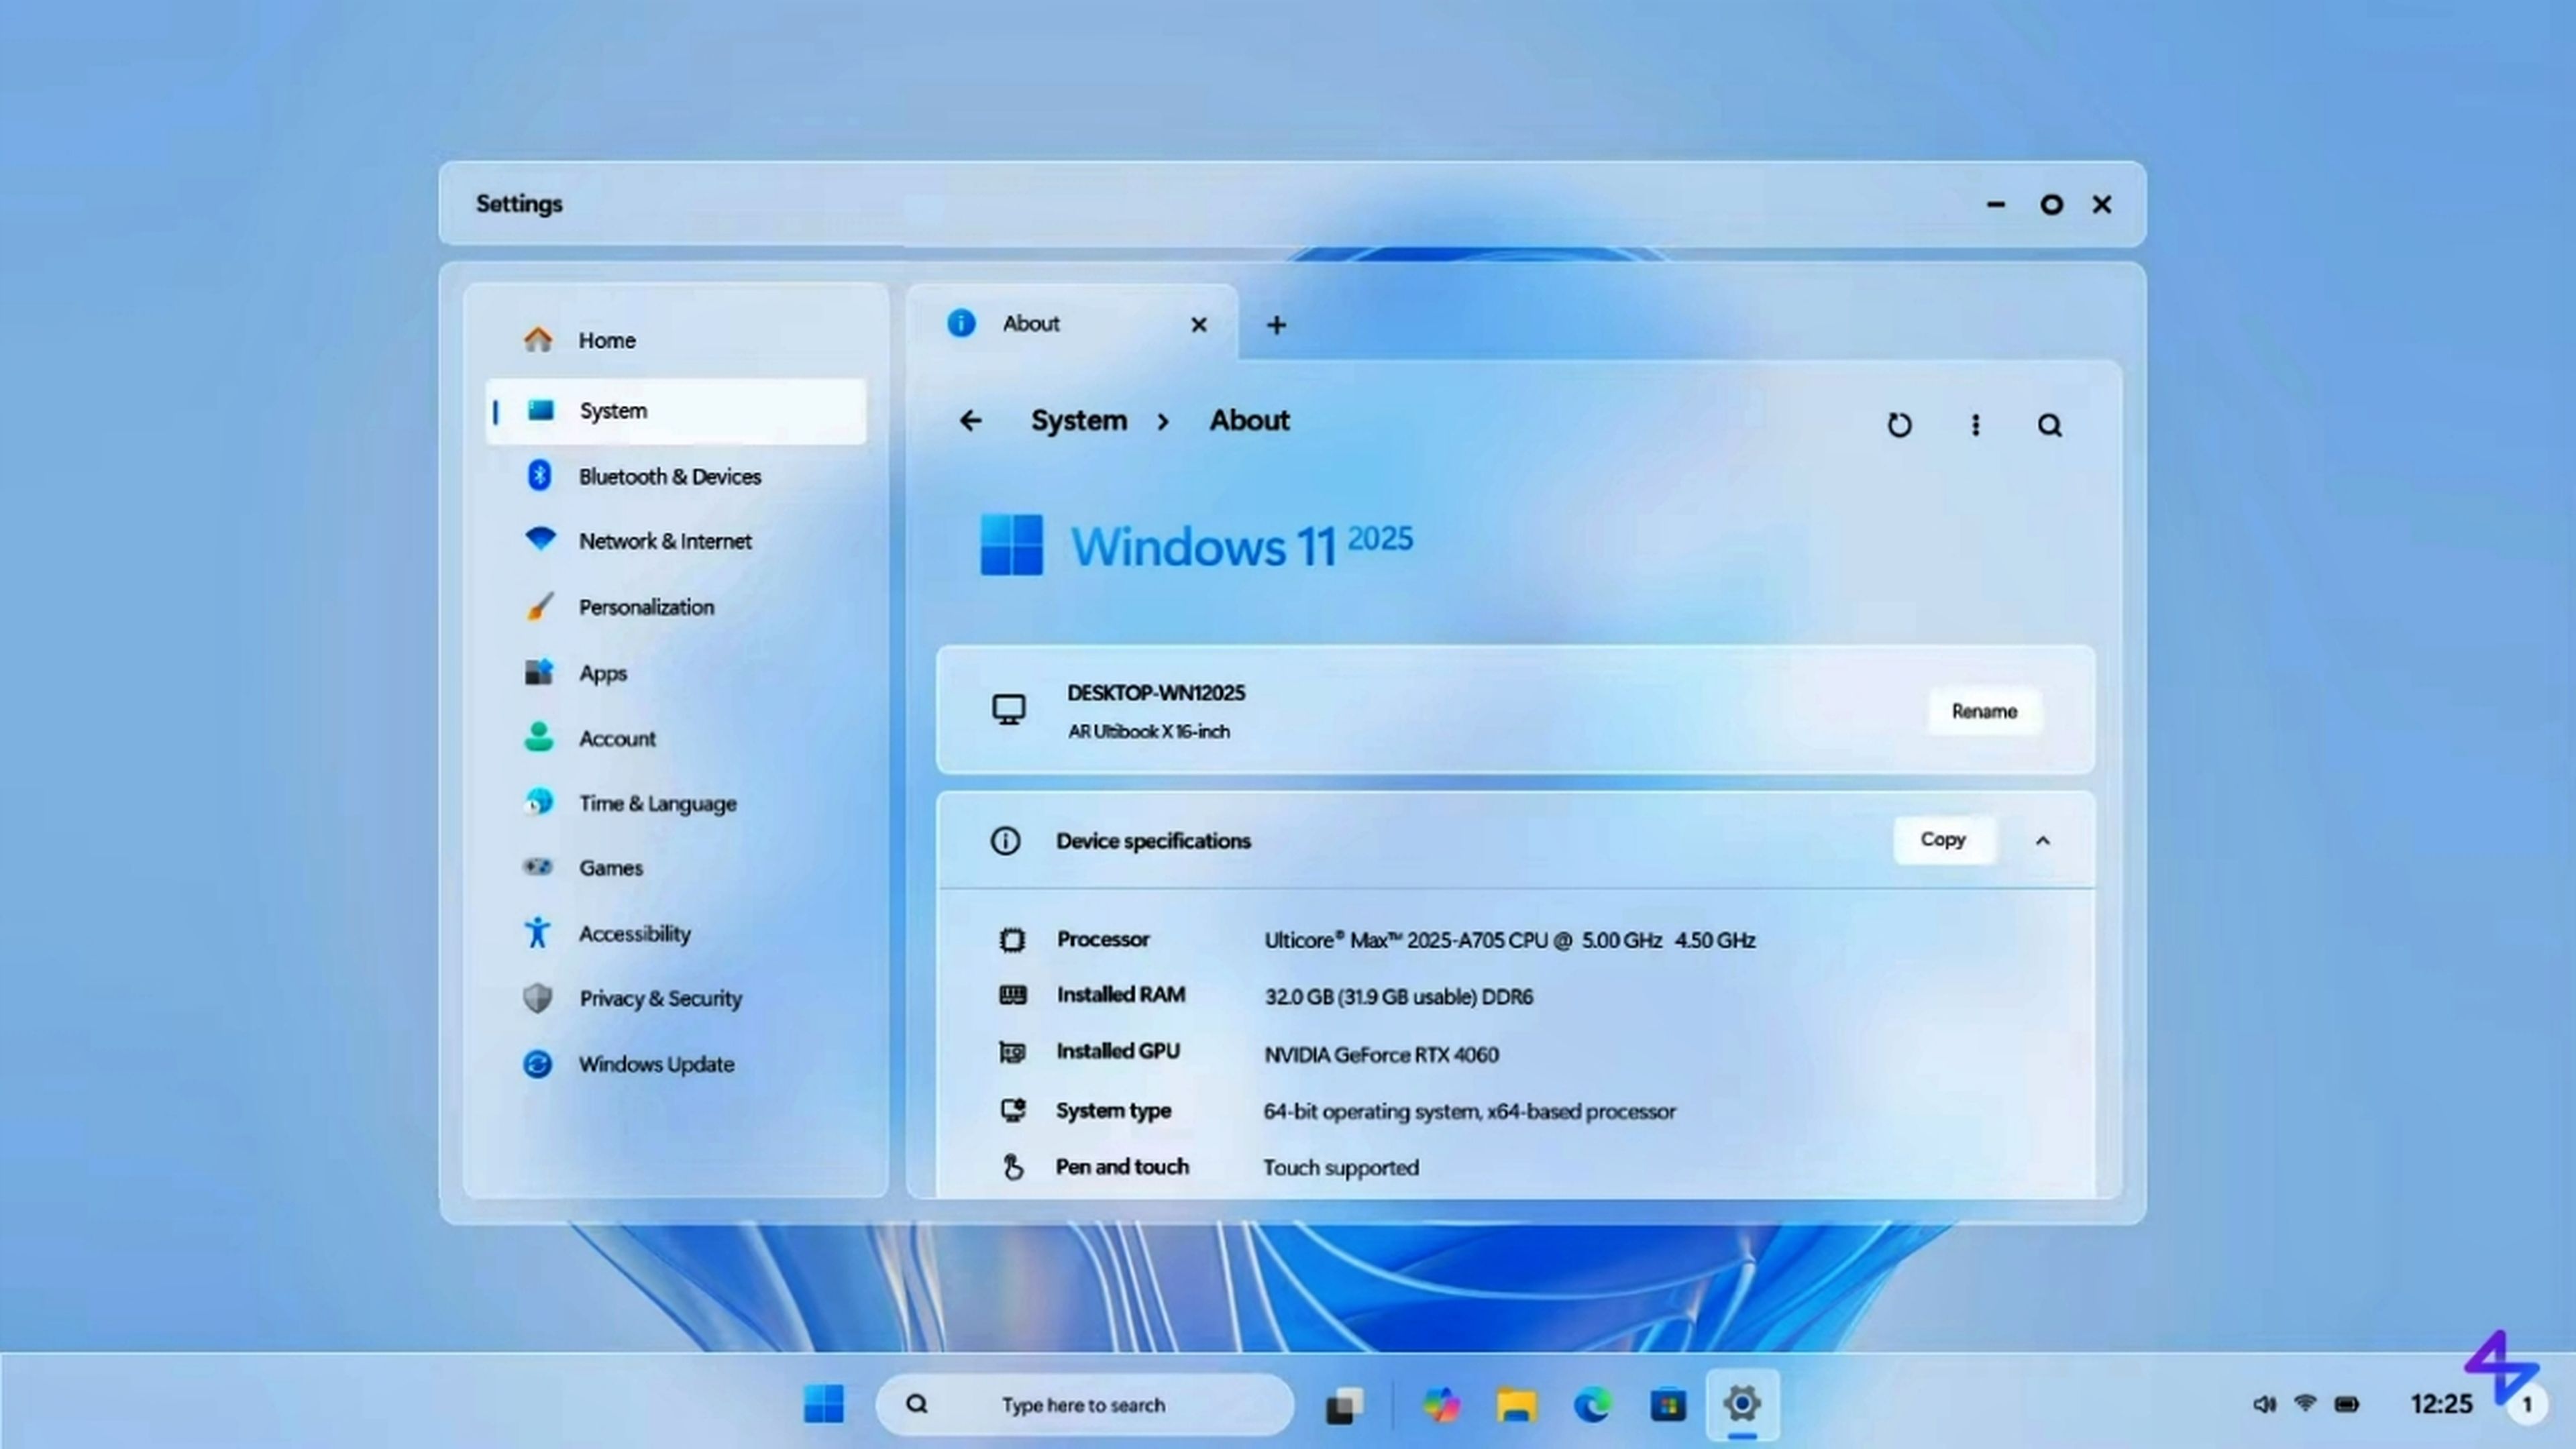
Task: Select System in the sidebar
Action: [675, 411]
